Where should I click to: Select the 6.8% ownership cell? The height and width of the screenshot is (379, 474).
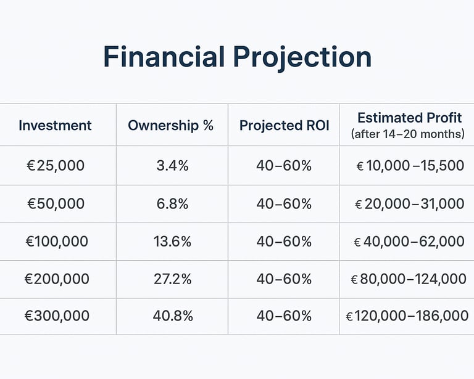(x=172, y=203)
